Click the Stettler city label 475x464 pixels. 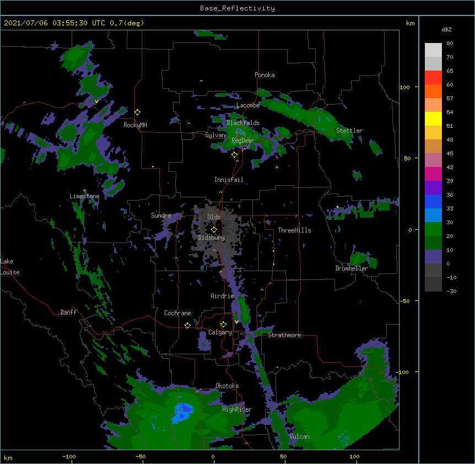pos(349,131)
